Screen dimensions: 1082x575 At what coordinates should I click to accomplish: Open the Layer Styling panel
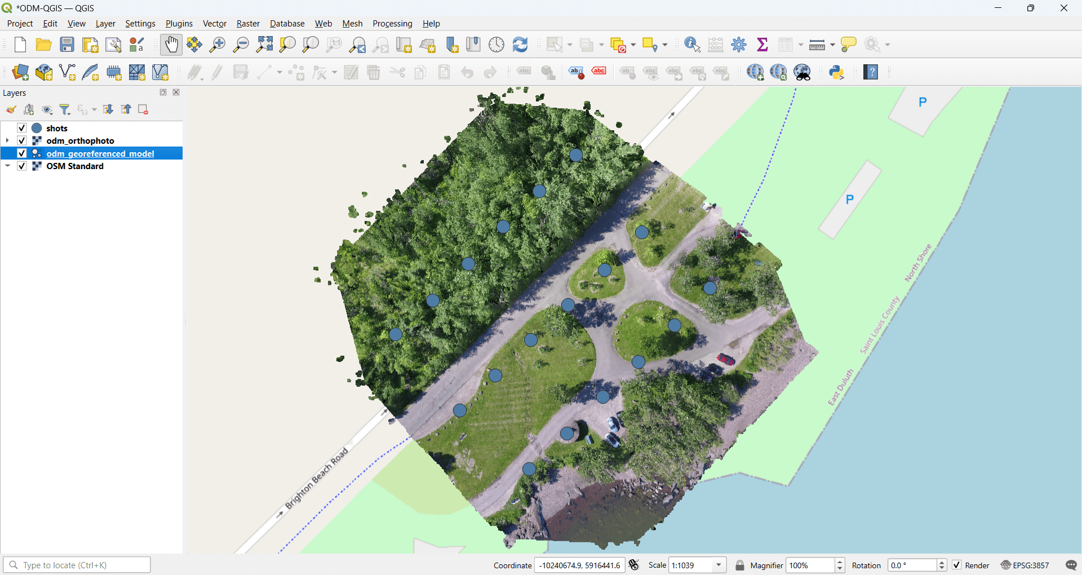click(11, 109)
